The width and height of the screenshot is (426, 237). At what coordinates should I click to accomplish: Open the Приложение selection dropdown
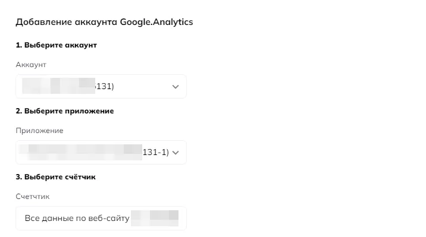pyautogui.click(x=101, y=153)
